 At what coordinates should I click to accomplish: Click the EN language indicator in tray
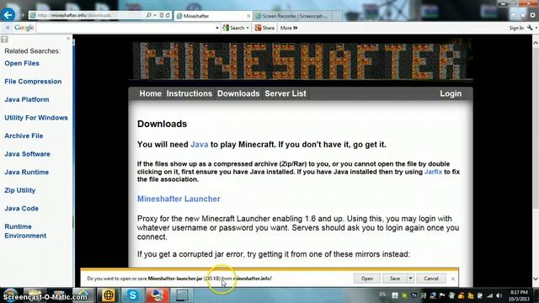382,295
